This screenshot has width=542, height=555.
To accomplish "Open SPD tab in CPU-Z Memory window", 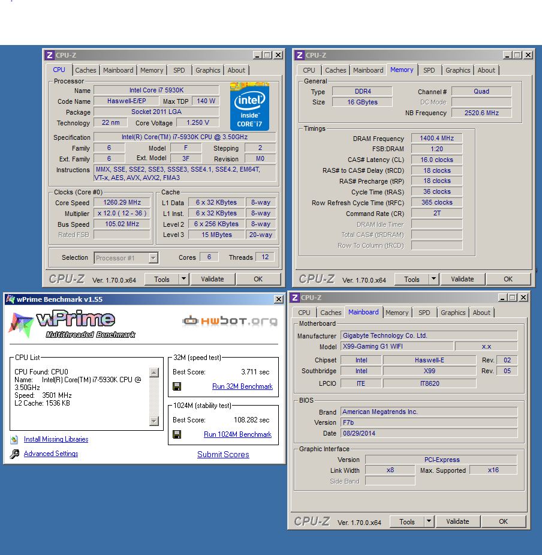I will tap(429, 70).
